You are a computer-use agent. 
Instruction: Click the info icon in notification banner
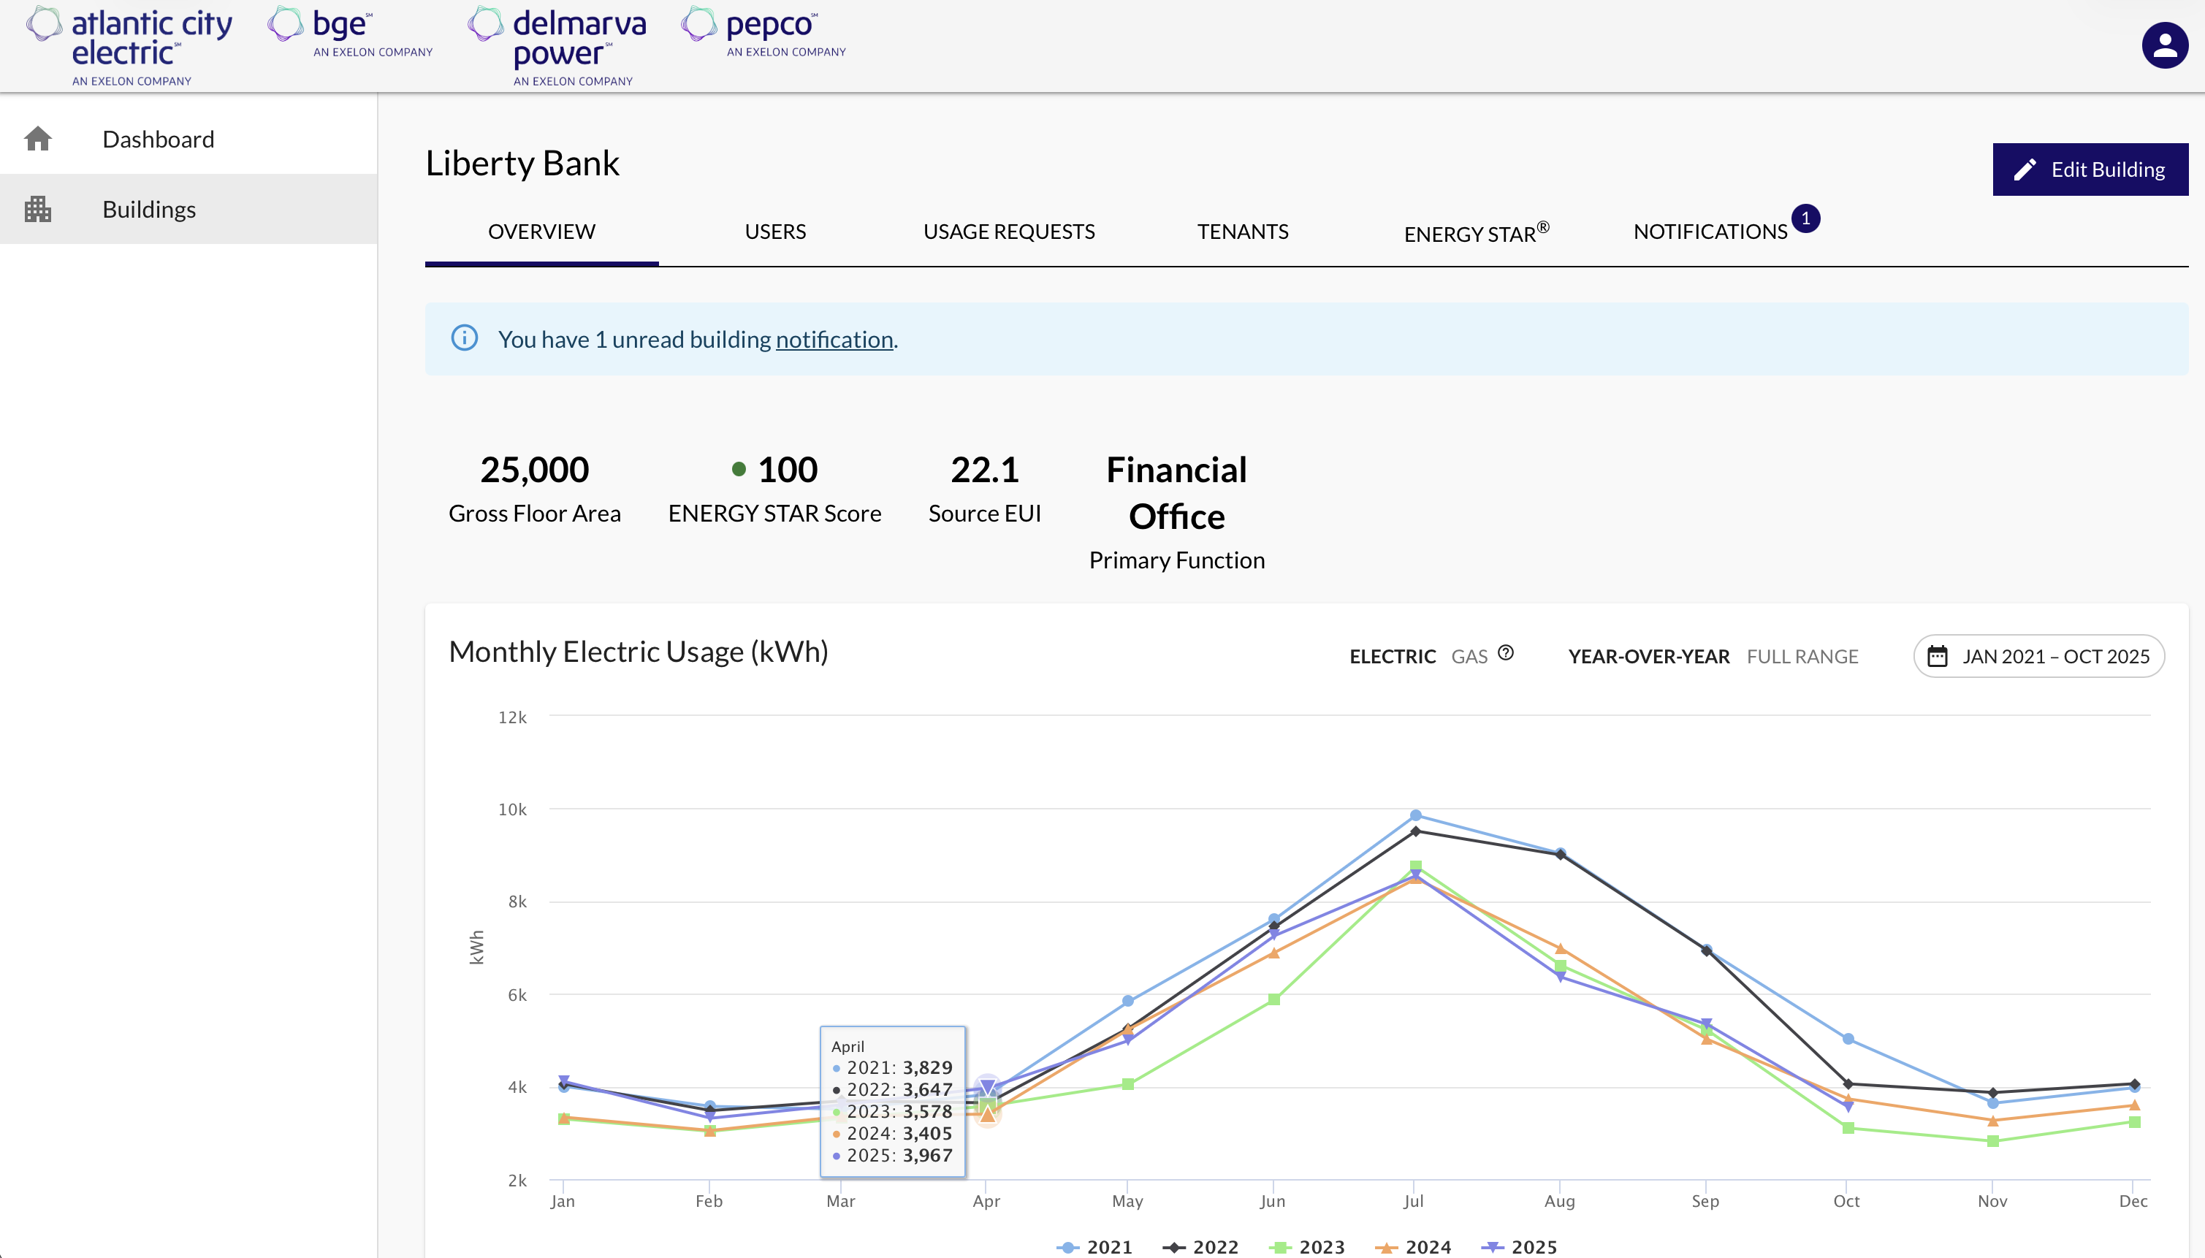coord(465,338)
